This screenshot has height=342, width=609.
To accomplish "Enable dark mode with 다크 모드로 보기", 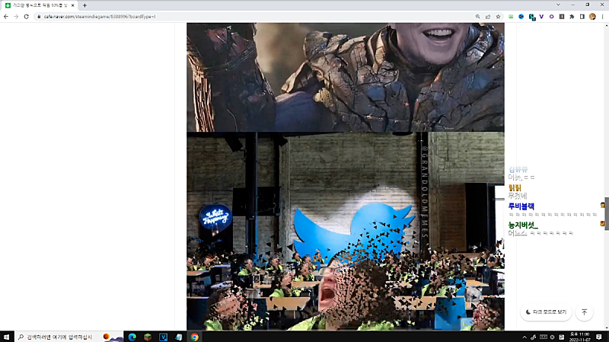I will pos(546,312).
